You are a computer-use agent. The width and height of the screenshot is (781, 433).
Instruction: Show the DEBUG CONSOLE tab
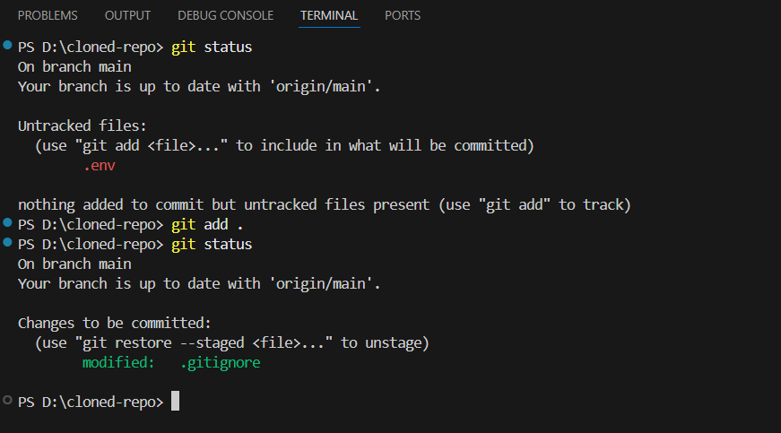tap(225, 15)
